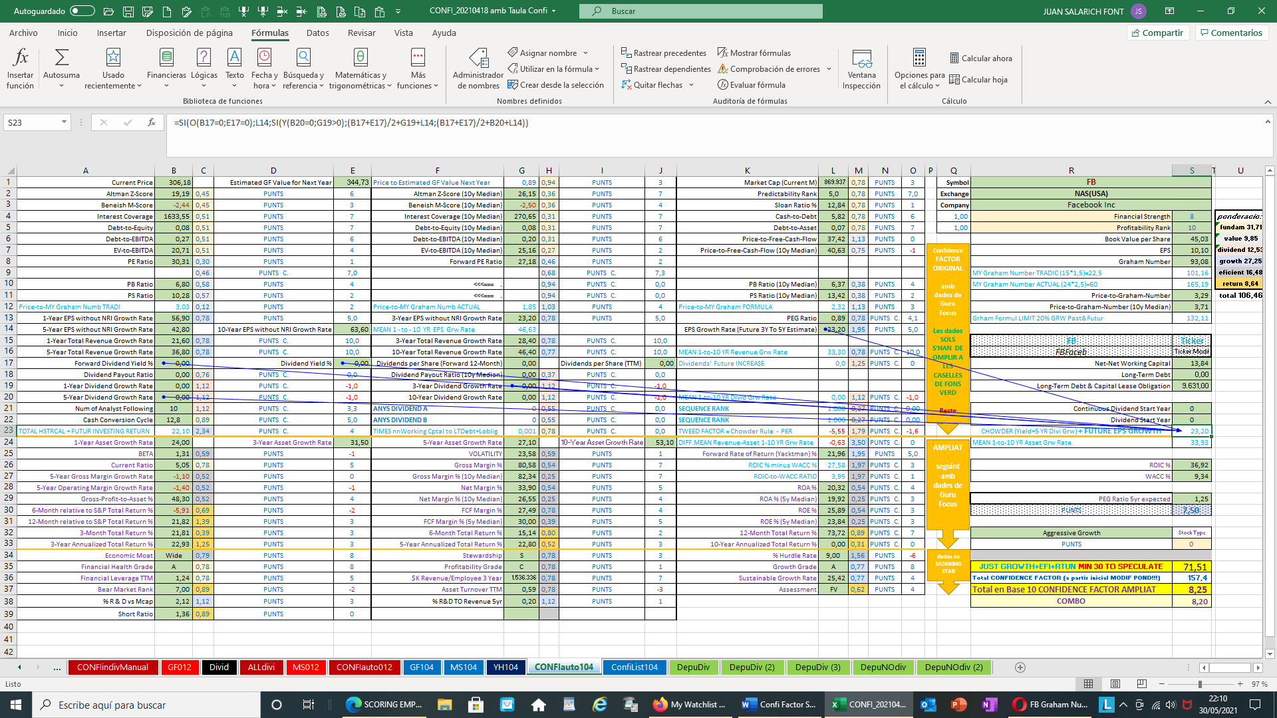Click the Buscar search box
This screenshot has width=1277, height=718.
[700, 11]
